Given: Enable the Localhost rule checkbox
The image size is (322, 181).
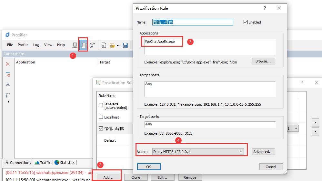Looking at the screenshot, I should coord(101,117).
